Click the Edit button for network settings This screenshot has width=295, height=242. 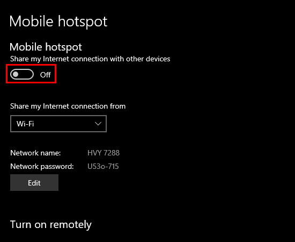coord(34,183)
